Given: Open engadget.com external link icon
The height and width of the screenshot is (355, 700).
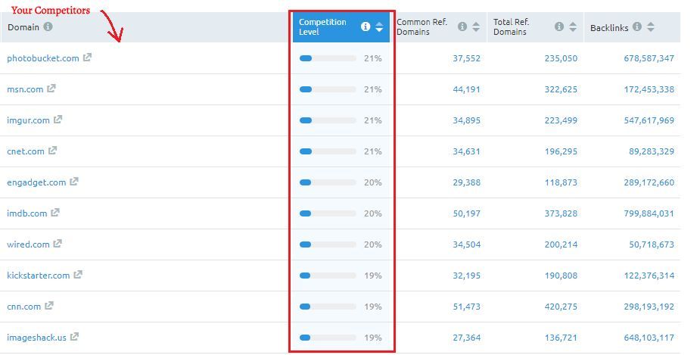Looking at the screenshot, I should (73, 182).
